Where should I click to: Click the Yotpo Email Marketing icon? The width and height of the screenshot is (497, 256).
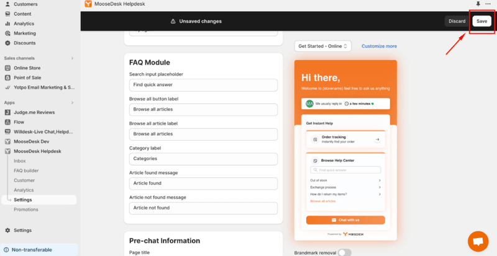(x=7, y=87)
